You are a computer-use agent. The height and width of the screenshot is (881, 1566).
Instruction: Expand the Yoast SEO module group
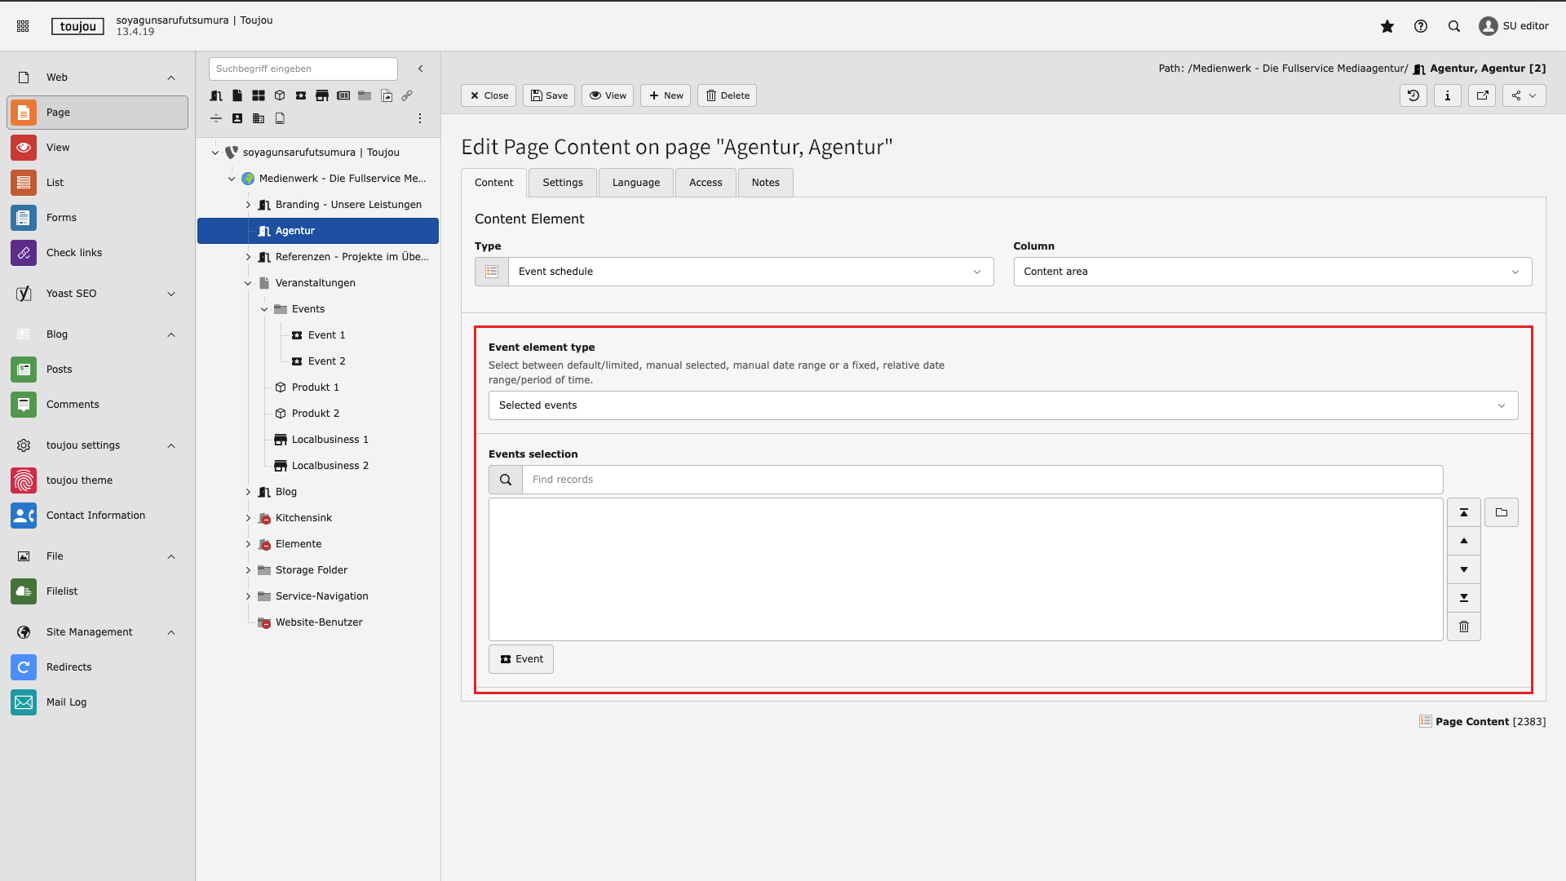(x=171, y=294)
